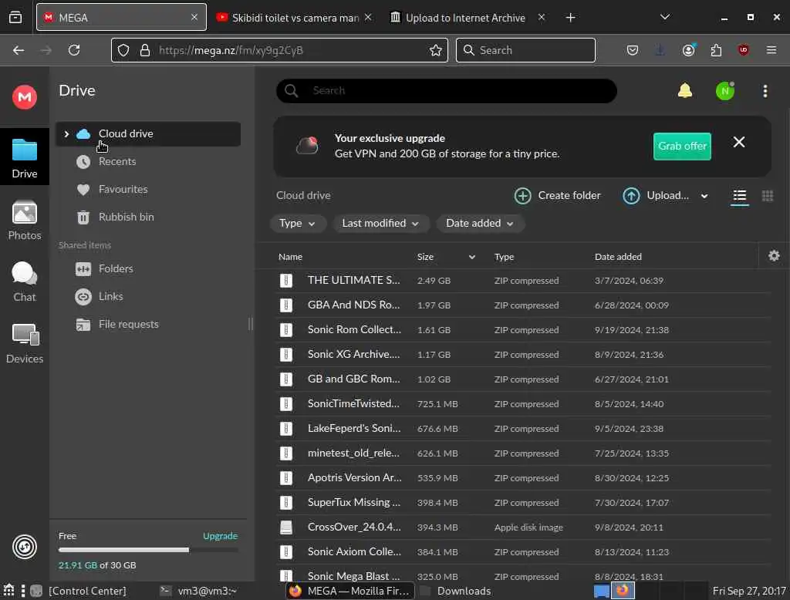Open vm3@vm3 terminal from taskbar
Image resolution: width=790 pixels, height=600 pixels.
point(198,591)
